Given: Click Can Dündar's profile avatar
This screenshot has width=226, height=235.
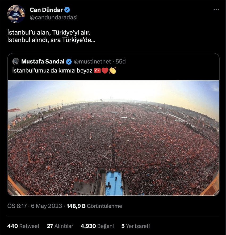Looking at the screenshot, I should pyautogui.click(x=16, y=14).
